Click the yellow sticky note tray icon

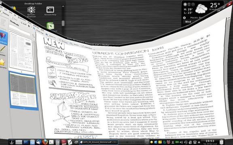pyautogui.click(x=160, y=142)
